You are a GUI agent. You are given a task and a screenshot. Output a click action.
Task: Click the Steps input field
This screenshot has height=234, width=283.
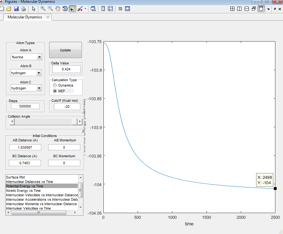[x=25, y=107]
